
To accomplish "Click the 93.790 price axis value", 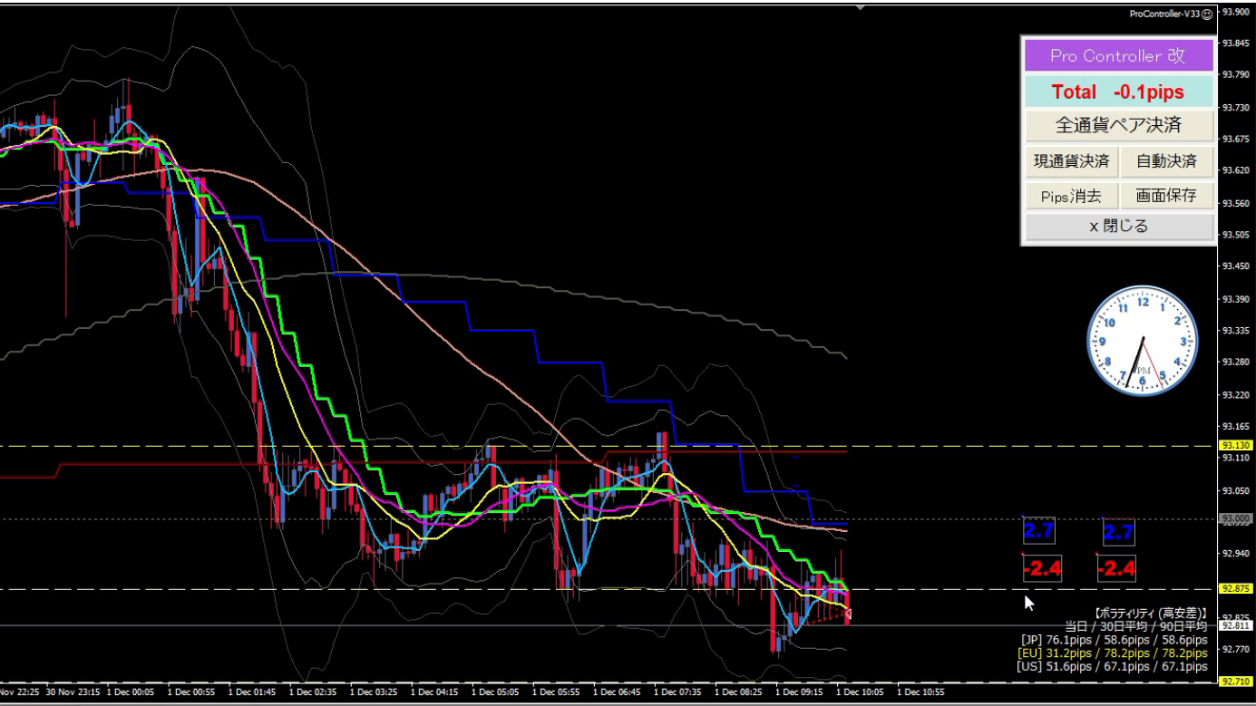I will pos(1235,75).
